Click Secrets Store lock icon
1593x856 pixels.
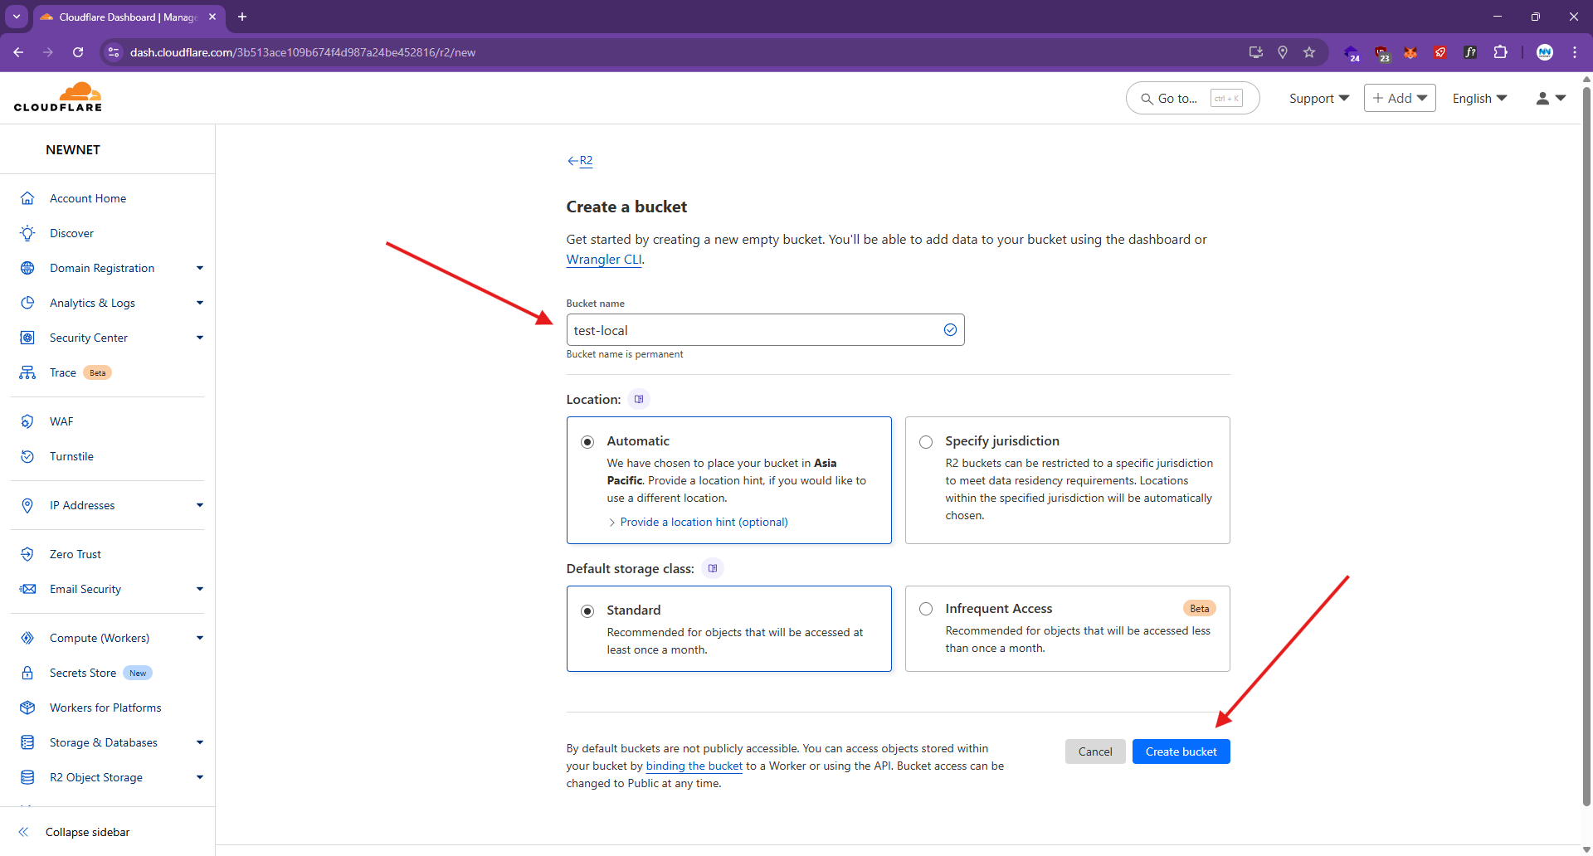(27, 673)
